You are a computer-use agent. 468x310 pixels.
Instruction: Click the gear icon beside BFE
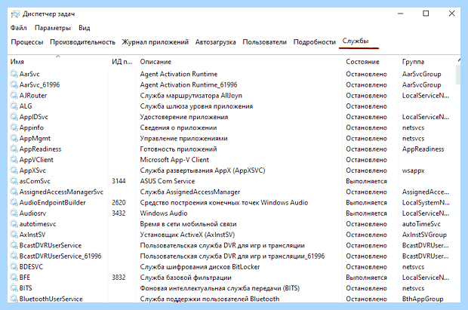pyautogui.click(x=14, y=278)
